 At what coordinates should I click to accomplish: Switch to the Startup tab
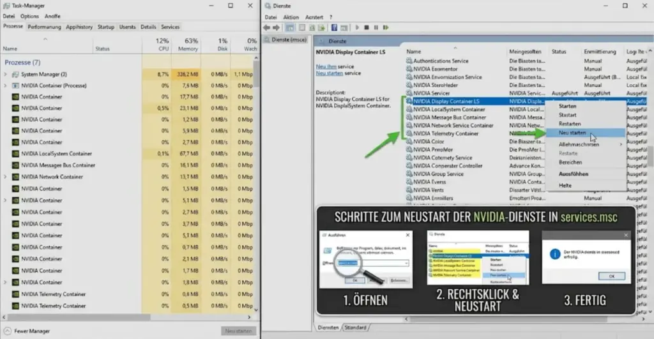point(105,27)
